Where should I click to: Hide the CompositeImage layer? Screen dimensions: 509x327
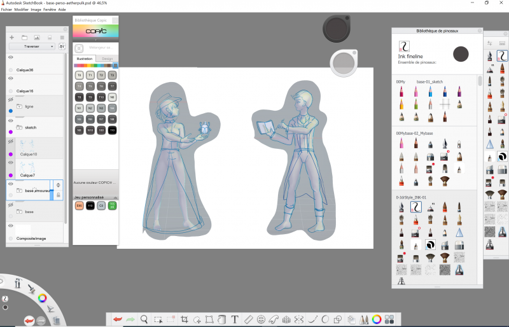pyautogui.click(x=11, y=226)
